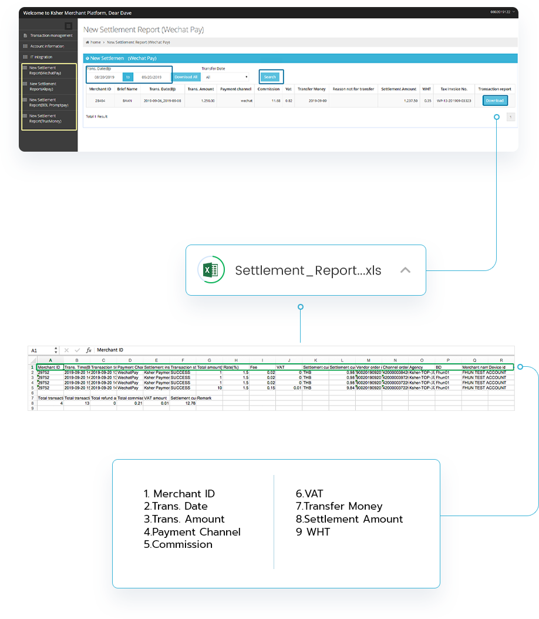The image size is (539, 619).
Task: Click the Download All button
Action: point(186,77)
